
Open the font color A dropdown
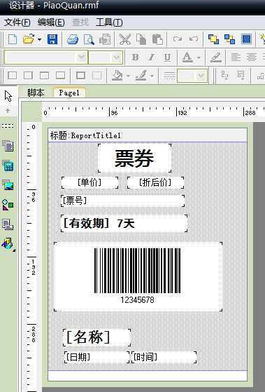199,58
